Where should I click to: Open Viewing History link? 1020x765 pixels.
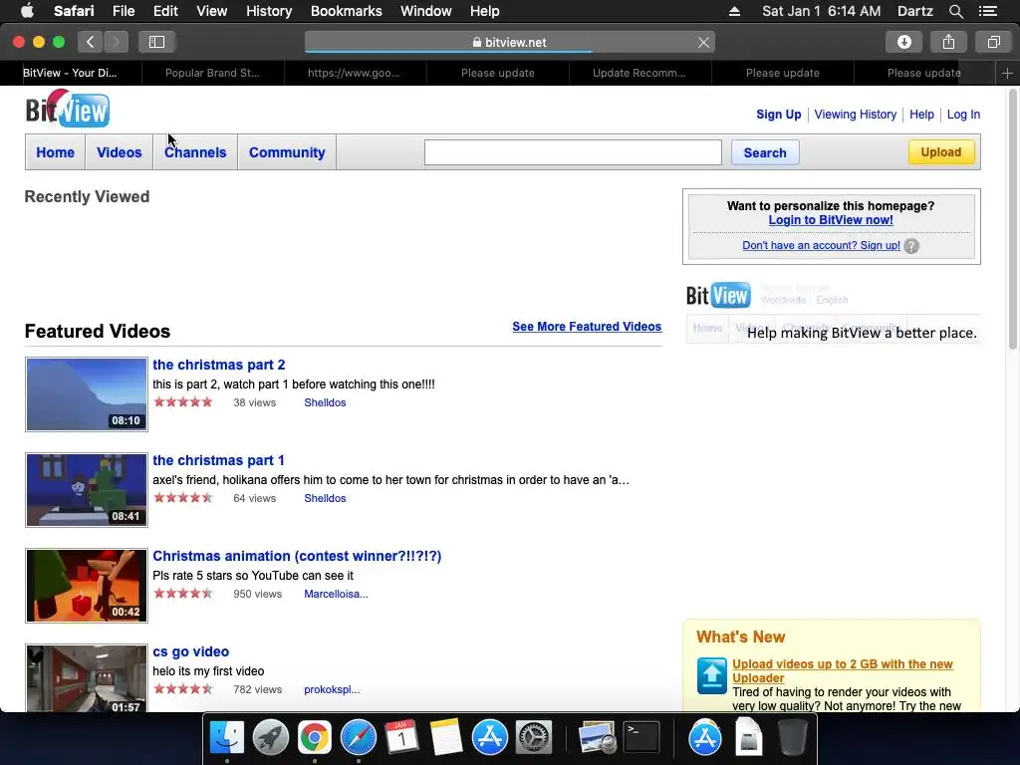coord(856,115)
